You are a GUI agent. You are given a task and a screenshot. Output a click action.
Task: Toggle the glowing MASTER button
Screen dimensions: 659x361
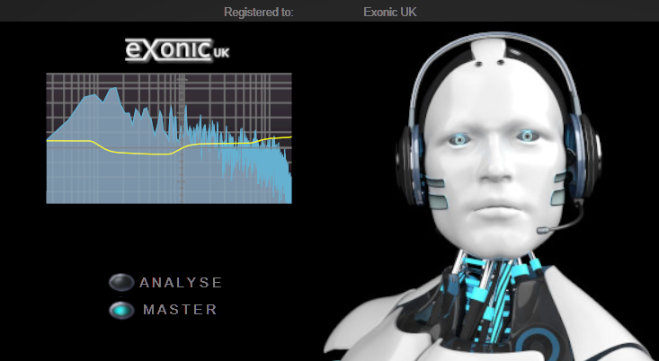point(121,310)
